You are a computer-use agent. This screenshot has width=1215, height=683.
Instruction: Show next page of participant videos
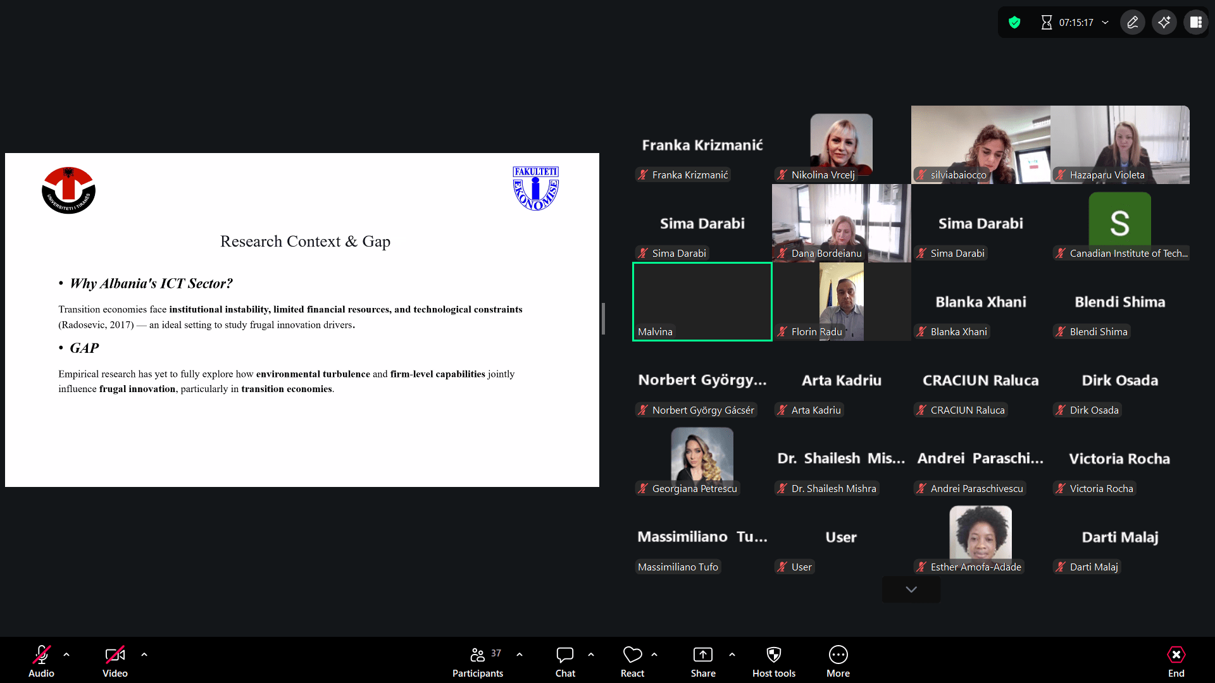tap(911, 589)
